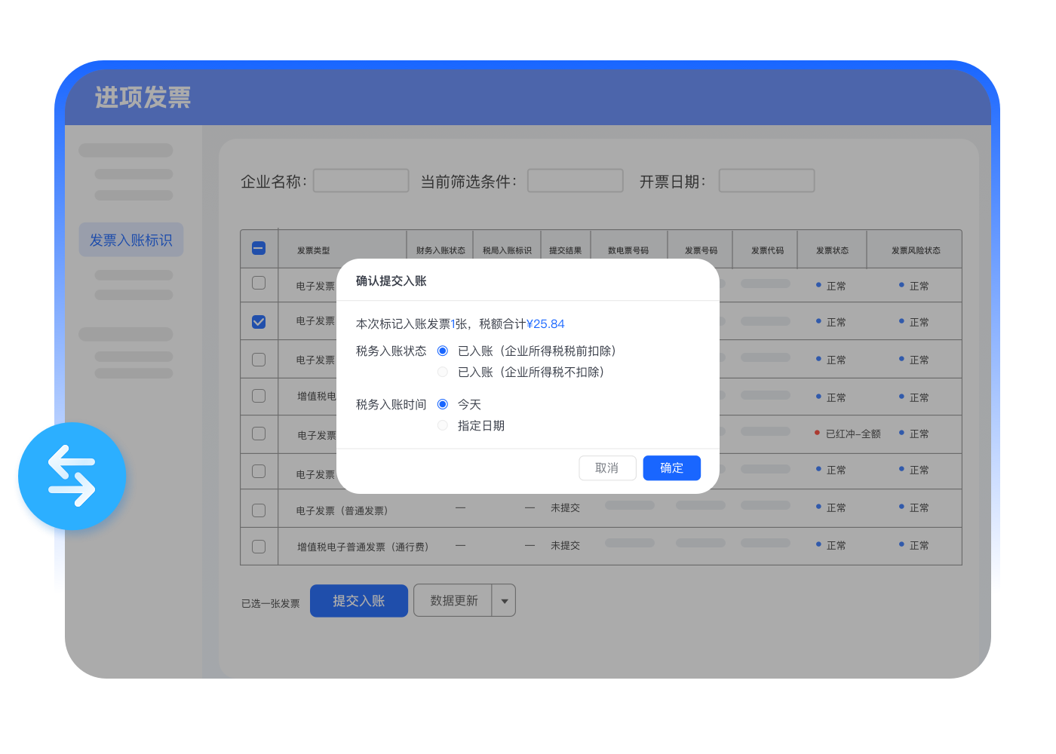Check the first invoice row checkbox

259,283
